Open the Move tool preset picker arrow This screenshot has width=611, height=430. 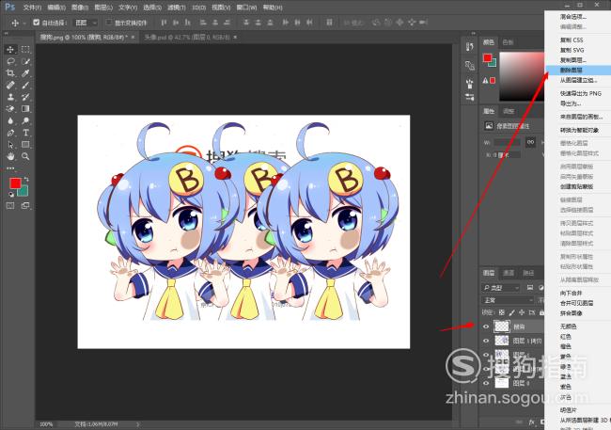[x=23, y=23]
